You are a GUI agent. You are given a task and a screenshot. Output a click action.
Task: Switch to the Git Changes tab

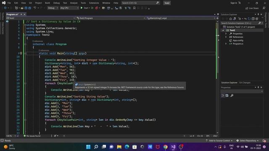[x=245, y=83]
